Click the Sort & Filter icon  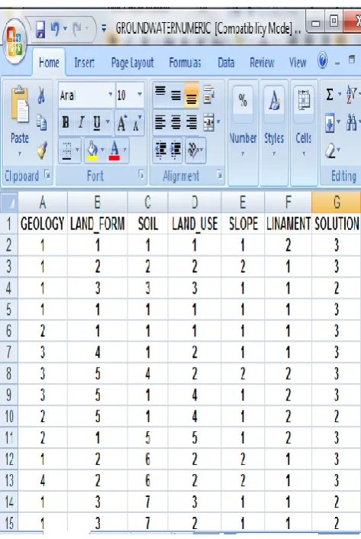tap(352, 94)
